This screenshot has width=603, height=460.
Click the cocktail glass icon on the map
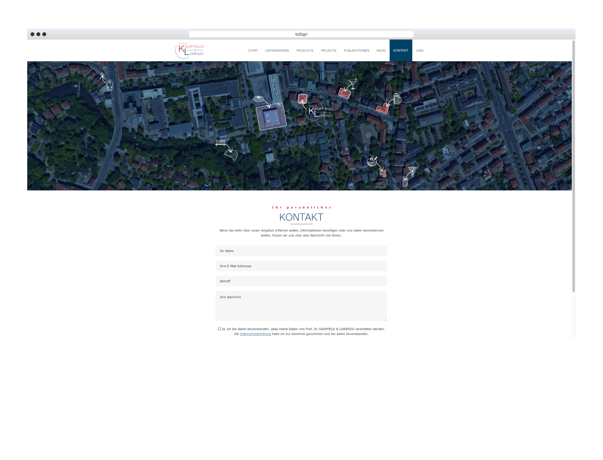pos(353,84)
